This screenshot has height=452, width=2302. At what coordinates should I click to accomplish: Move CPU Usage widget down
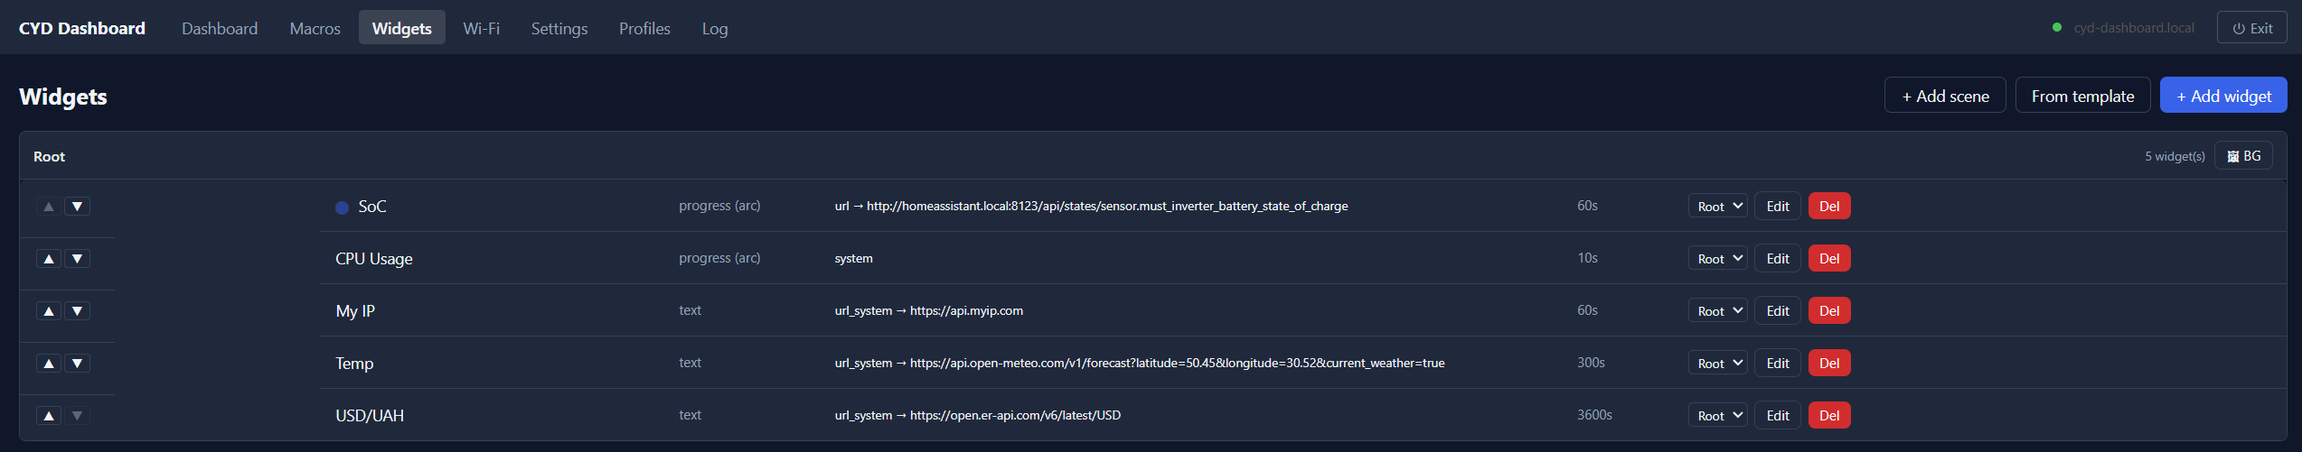click(x=78, y=259)
